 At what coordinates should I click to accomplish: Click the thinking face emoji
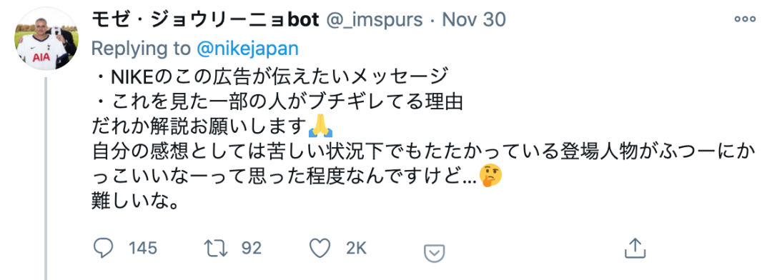tap(490, 176)
